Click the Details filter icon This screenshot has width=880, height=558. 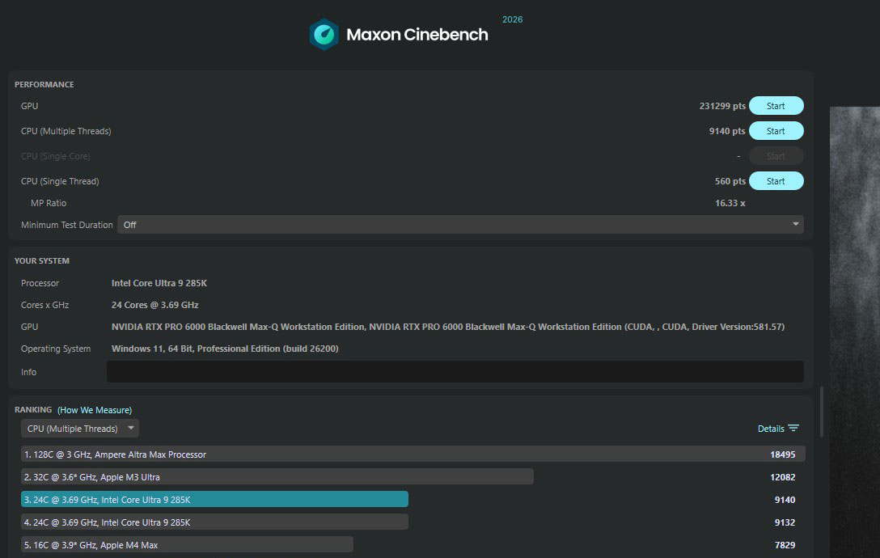793,429
